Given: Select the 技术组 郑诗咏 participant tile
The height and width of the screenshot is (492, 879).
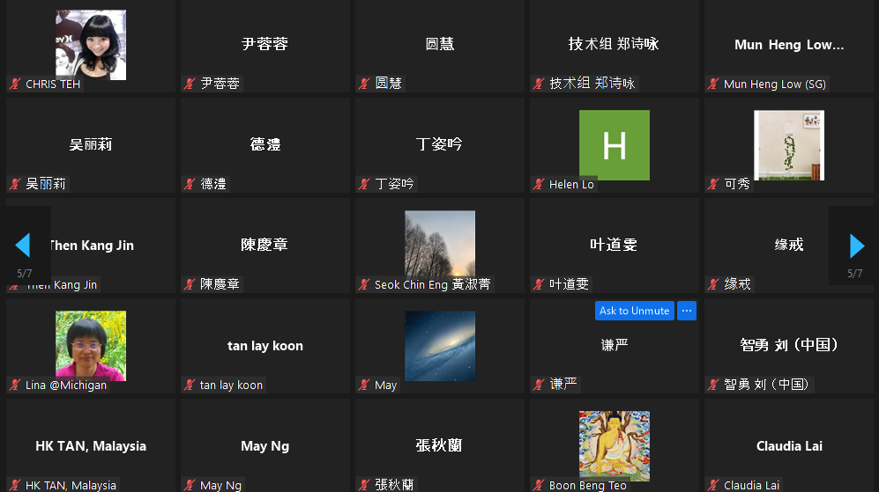Looking at the screenshot, I should (x=614, y=44).
